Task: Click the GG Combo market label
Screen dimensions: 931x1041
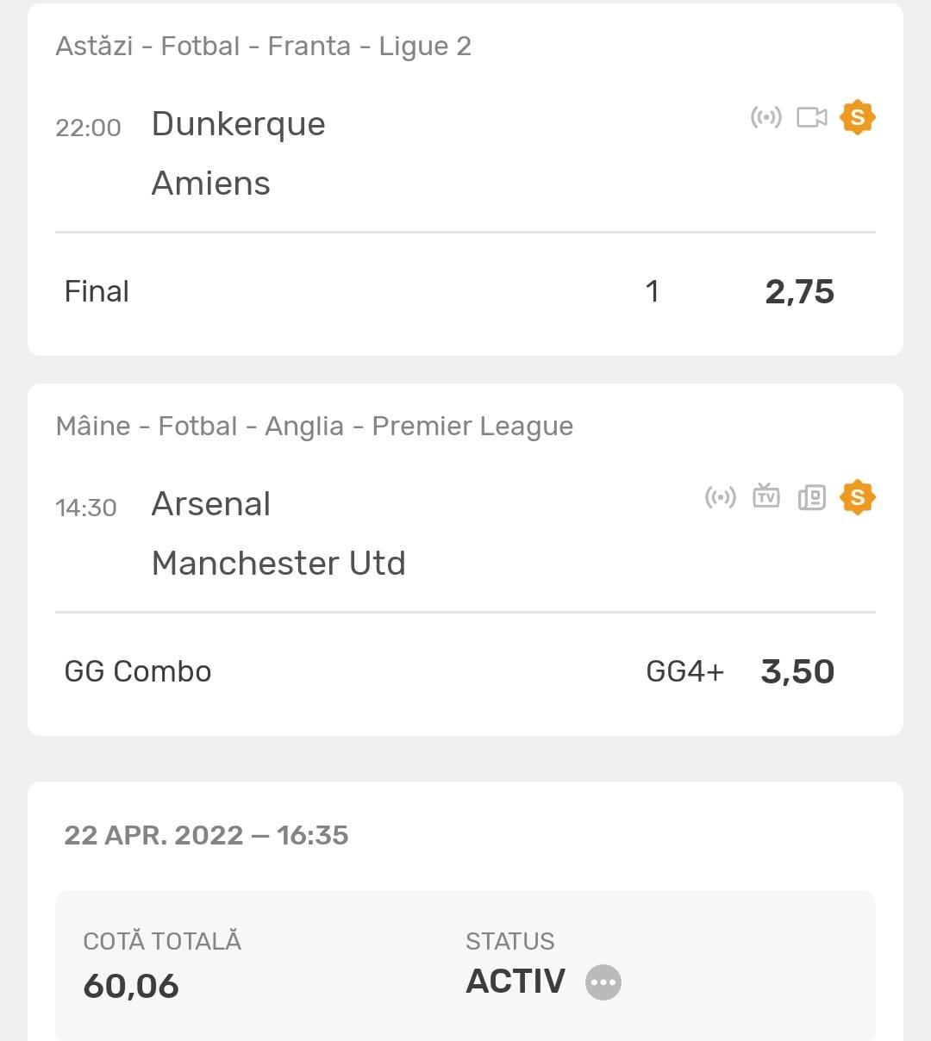Action: [x=138, y=672]
